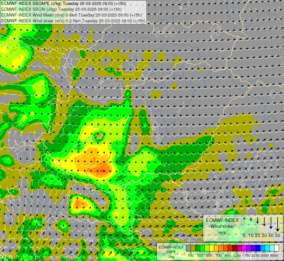Pick the bright magenta CAPE legend swatch
Image resolution: width=284 pixels, height=261 pixels.
tap(244, 248)
